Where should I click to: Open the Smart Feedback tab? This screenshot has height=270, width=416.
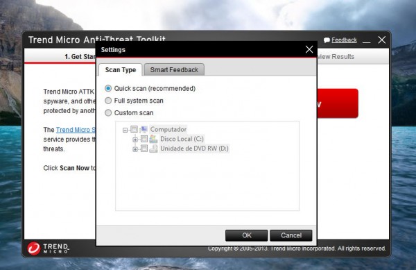coord(174,70)
